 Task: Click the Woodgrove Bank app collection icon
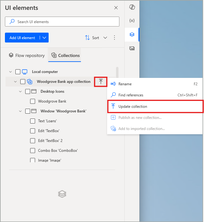30,82
